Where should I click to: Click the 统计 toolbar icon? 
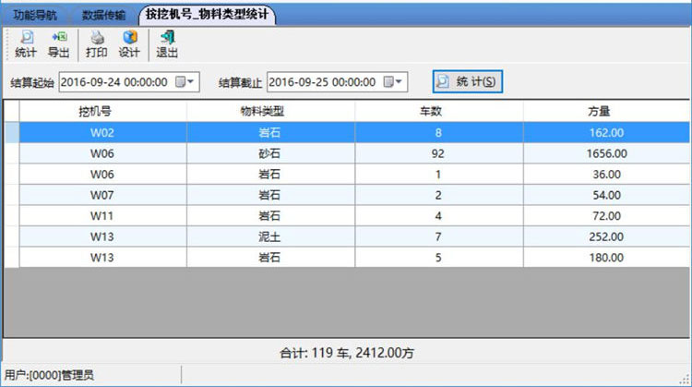(26, 43)
